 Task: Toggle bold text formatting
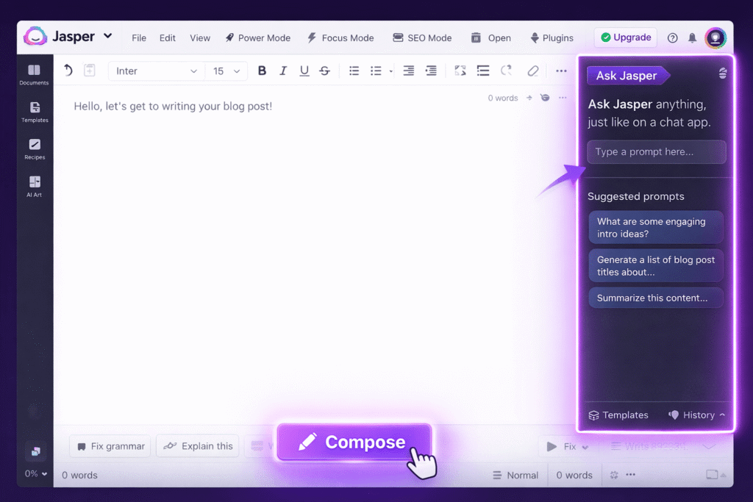tap(262, 70)
